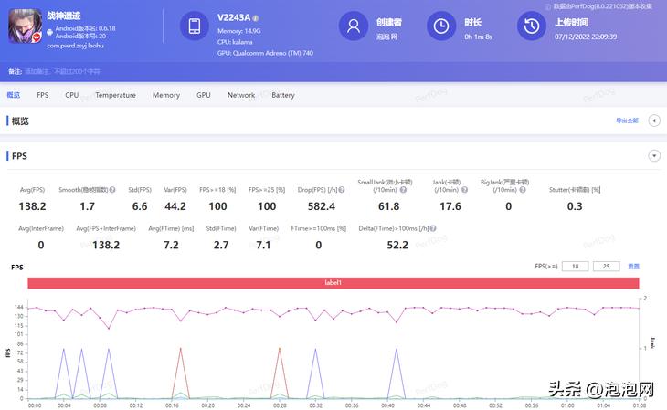This screenshot has width=667, height=410.
Task: Click the red label1 bar
Action: point(333,283)
